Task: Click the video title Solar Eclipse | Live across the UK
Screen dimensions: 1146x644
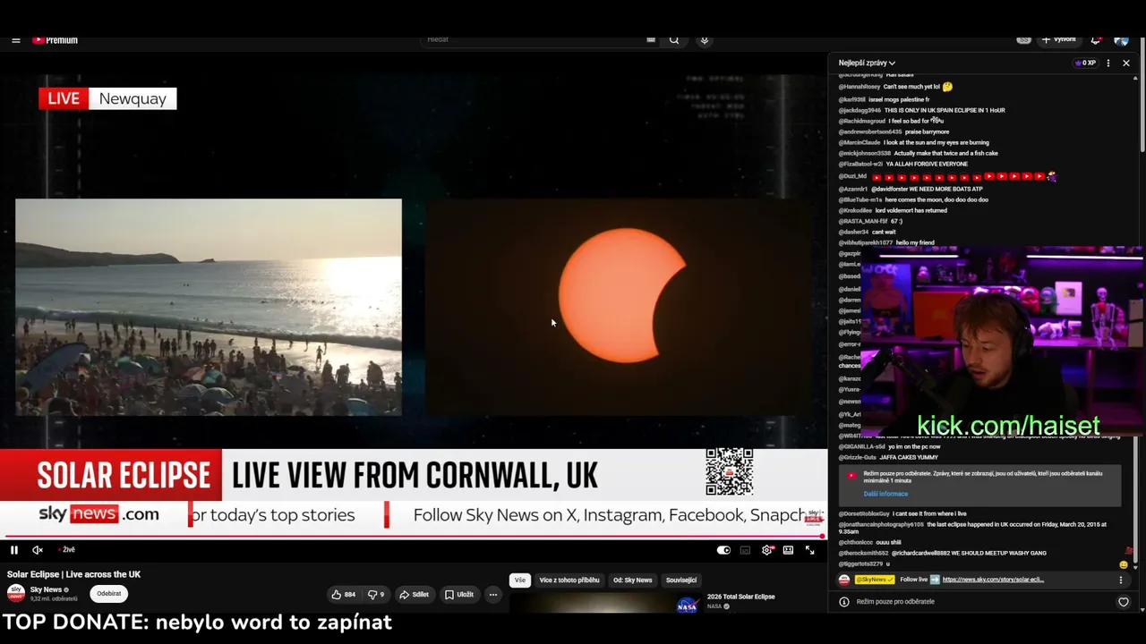Action: click(73, 574)
